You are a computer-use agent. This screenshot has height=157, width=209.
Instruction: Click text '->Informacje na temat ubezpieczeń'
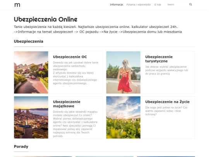[43, 32]
